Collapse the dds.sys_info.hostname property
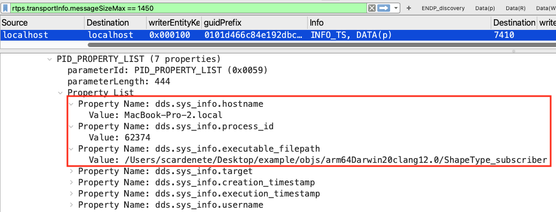 pos(72,104)
